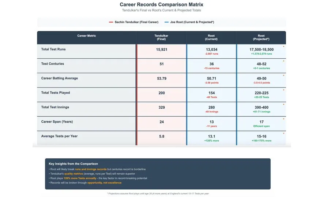The height and width of the screenshot is (197, 316).
Task: Click the 'Career Records Comparison Matrix' title
Action: 161,4
